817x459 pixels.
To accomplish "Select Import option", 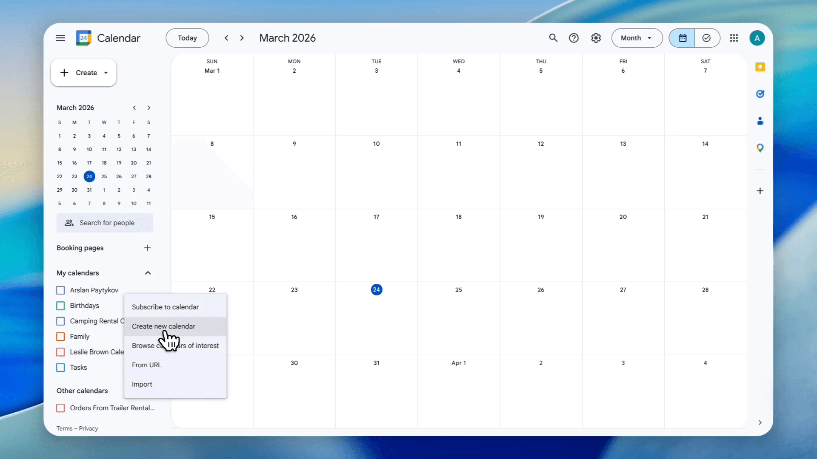I will (175, 384).
